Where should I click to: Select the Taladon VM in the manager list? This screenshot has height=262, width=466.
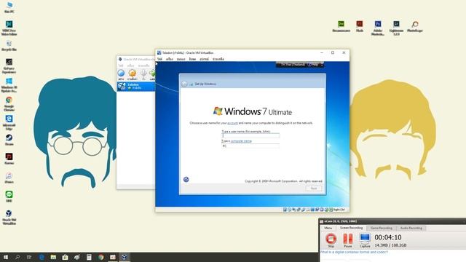pyautogui.click(x=136, y=87)
